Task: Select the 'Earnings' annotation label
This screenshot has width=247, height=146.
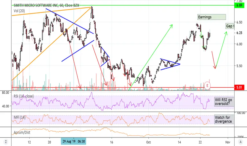Action: (211, 17)
